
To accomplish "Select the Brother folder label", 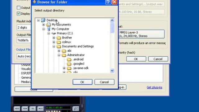I will pos(67,38).
